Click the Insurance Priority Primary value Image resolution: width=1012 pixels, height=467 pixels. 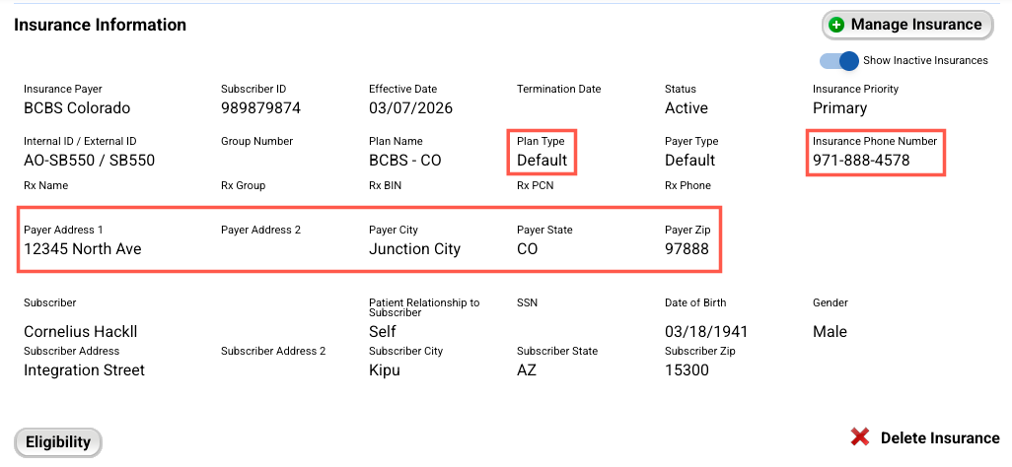coord(839,107)
